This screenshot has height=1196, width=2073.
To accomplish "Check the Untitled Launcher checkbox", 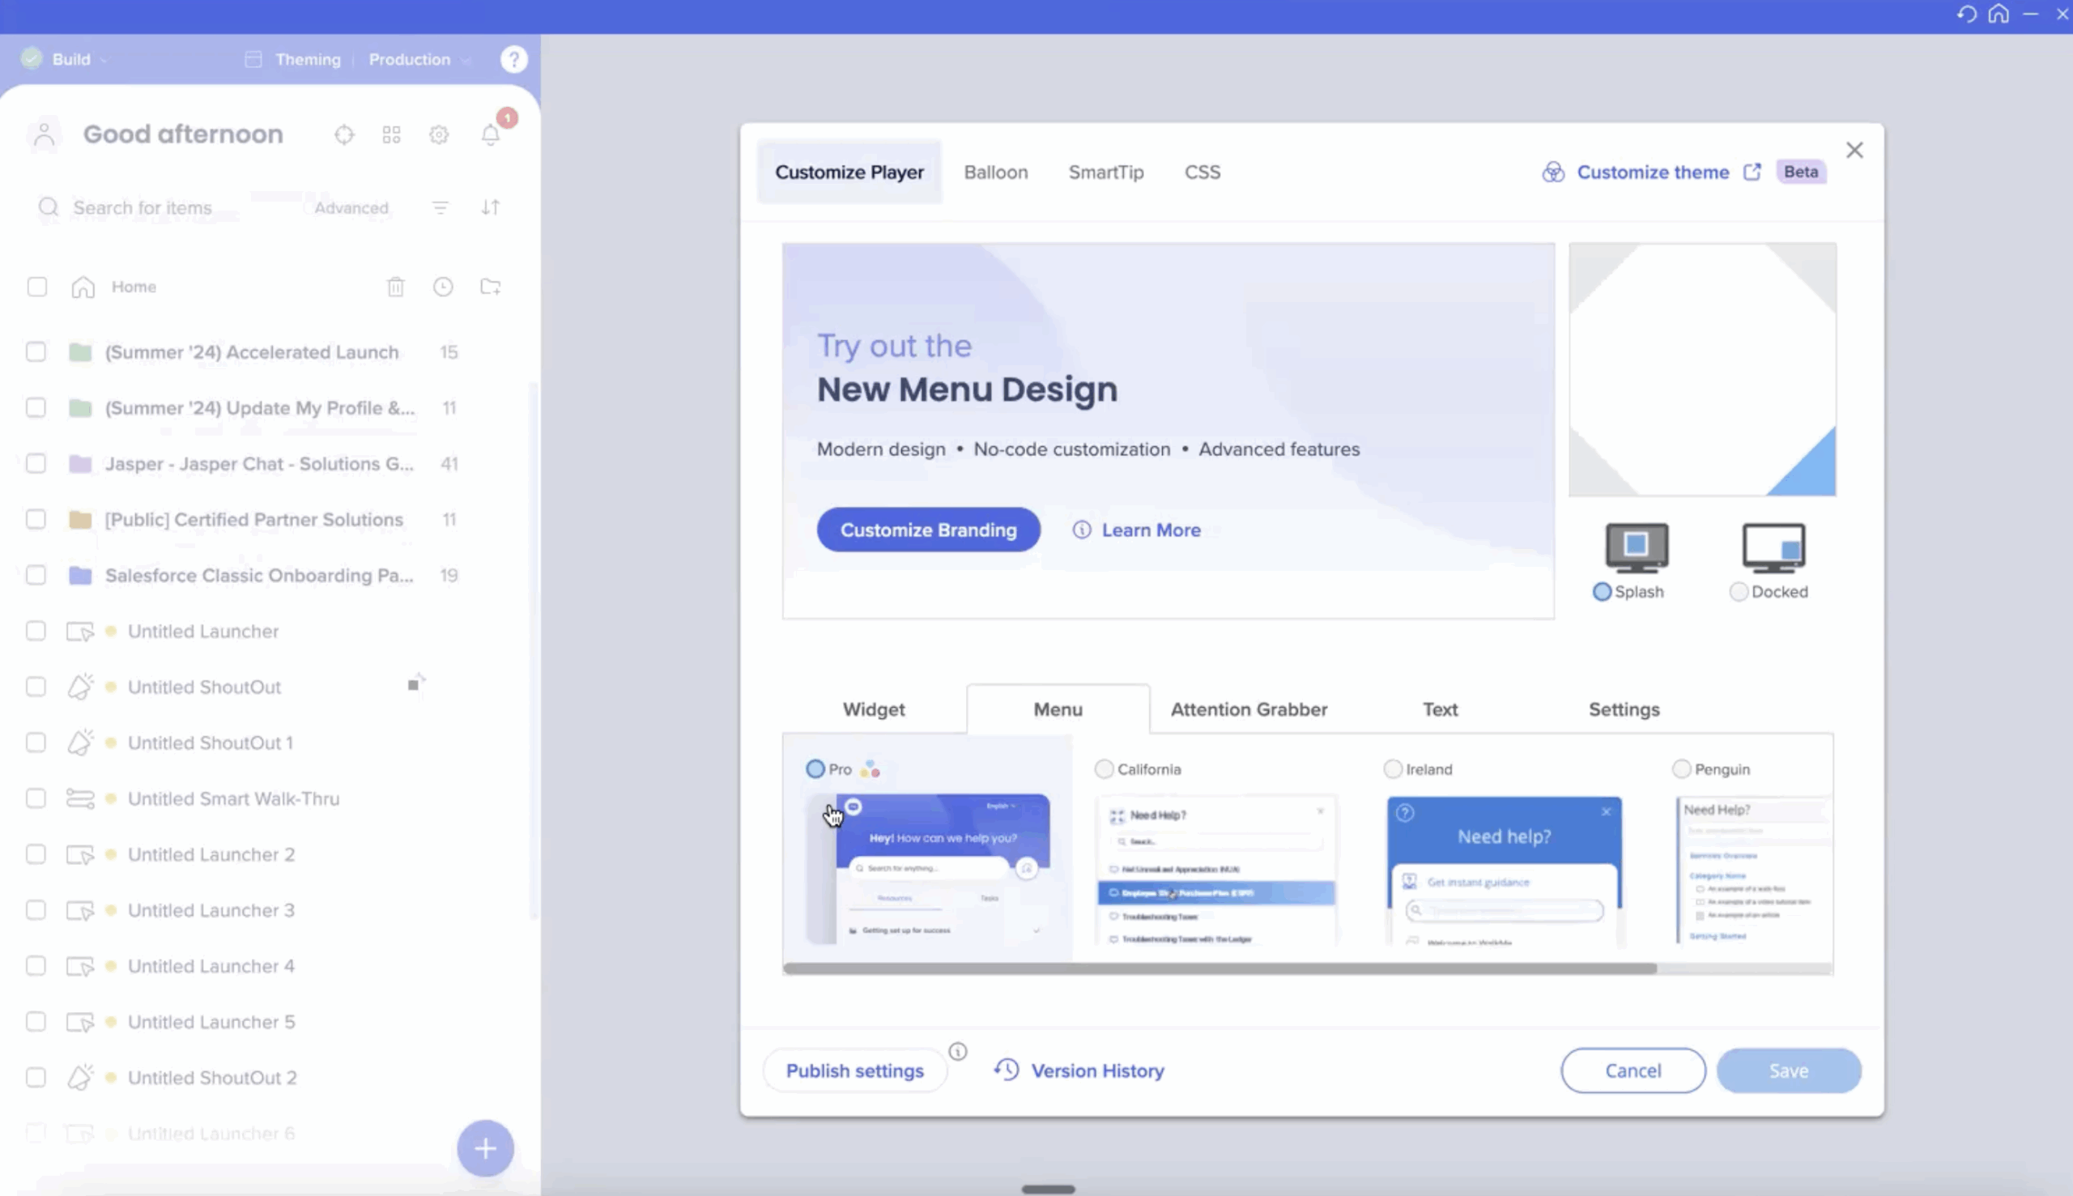I will tap(36, 631).
